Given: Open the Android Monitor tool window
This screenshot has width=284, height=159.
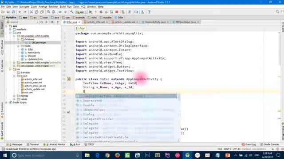Looking at the screenshot, I should [x=54, y=144].
